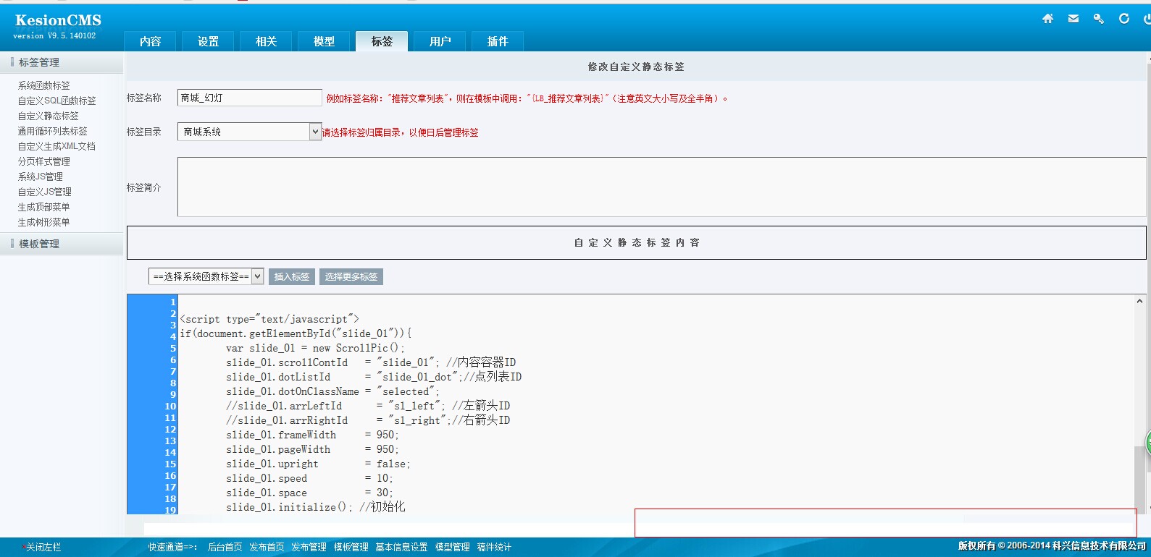Open 发布首页 quick link
Image resolution: width=1151 pixels, height=557 pixels.
(x=267, y=547)
